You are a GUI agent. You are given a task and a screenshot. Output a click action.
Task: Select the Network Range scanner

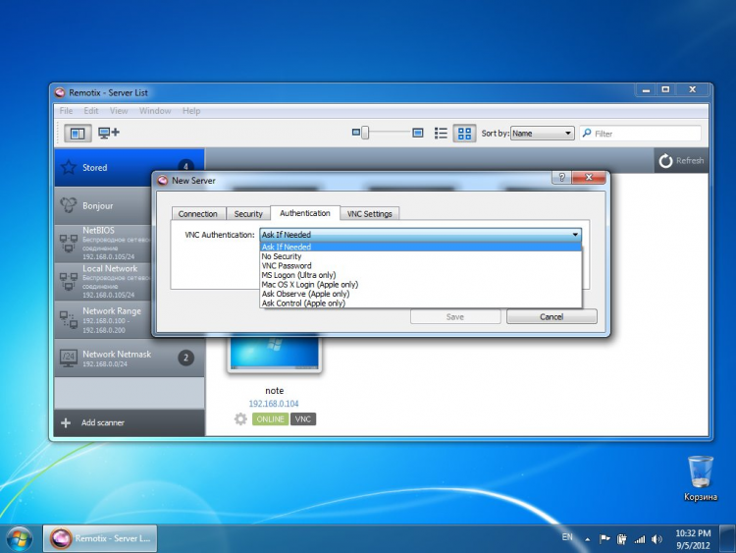(x=103, y=320)
